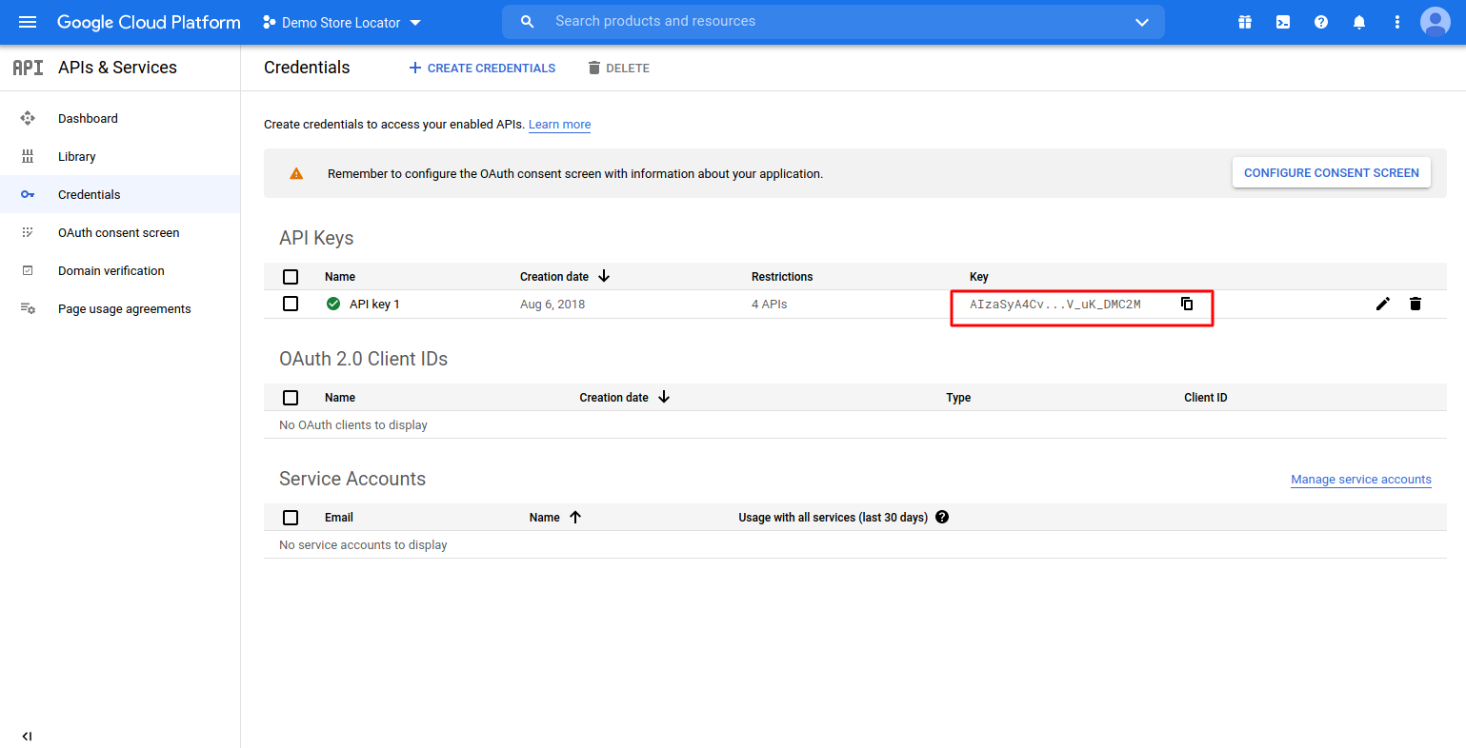Image resolution: width=1466 pixels, height=748 pixels.
Task: Open the notifications bell
Action: pyautogui.click(x=1359, y=22)
